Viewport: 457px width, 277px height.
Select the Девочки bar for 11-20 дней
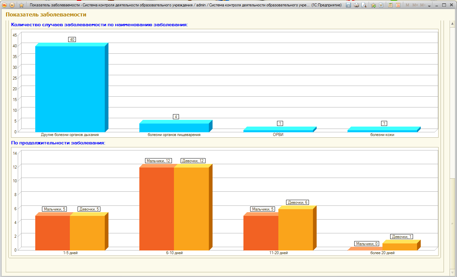[295, 230]
